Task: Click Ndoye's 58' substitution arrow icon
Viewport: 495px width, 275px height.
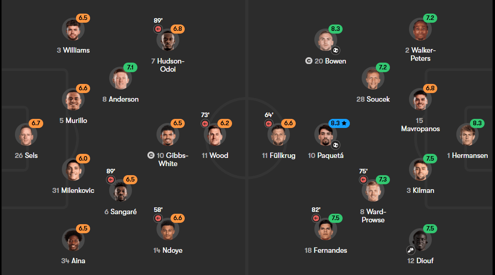Action: [158, 218]
